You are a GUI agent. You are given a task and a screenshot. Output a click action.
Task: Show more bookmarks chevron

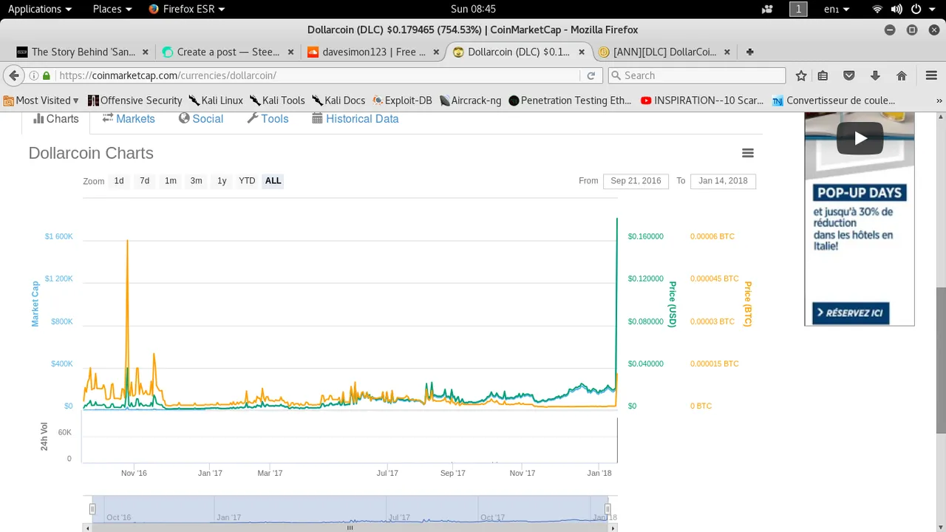pyautogui.click(x=939, y=100)
